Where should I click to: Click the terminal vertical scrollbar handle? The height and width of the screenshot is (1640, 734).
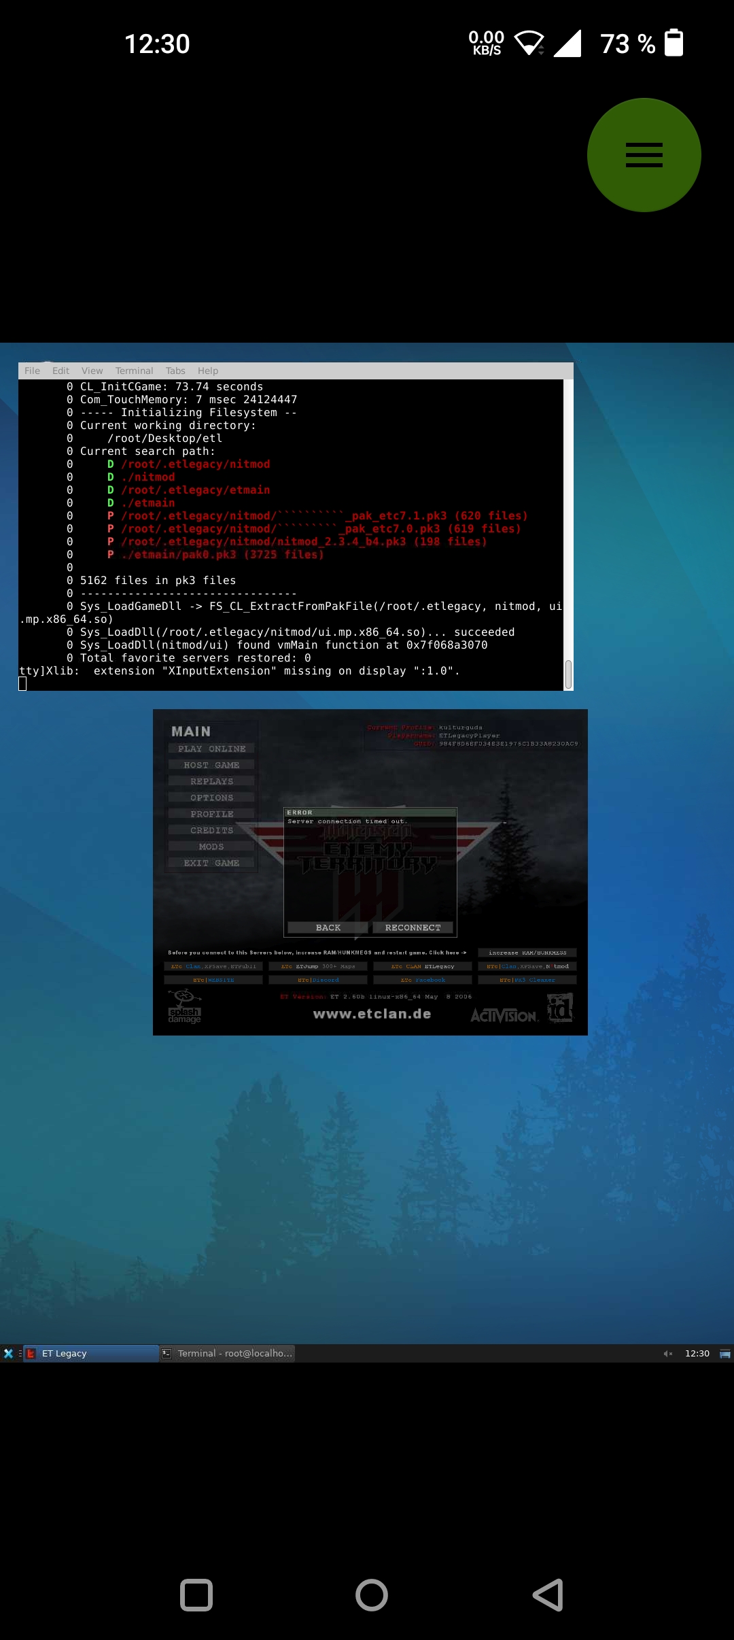pos(568,674)
